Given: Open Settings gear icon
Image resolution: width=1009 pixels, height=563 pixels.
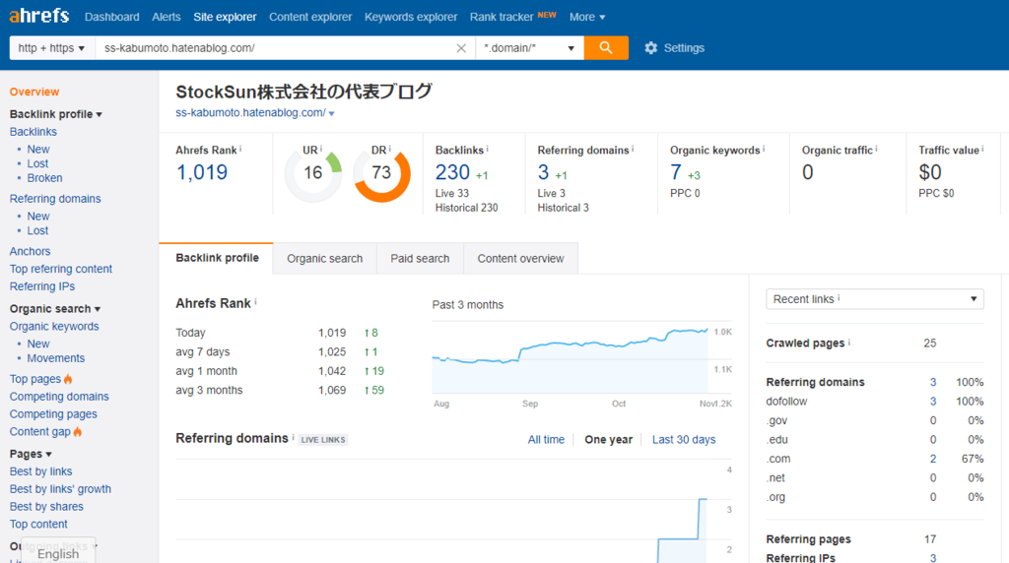Looking at the screenshot, I should (651, 48).
